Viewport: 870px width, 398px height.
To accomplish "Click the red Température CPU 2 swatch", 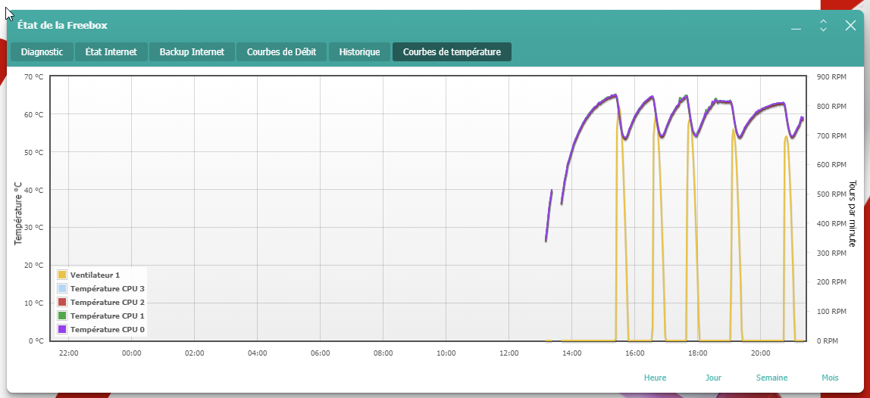I will 62,302.
